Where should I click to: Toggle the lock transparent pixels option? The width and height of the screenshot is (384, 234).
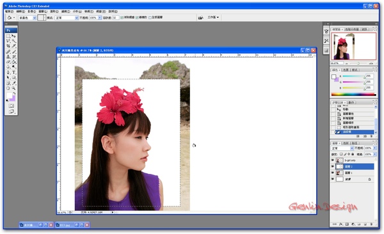[x=341, y=154]
